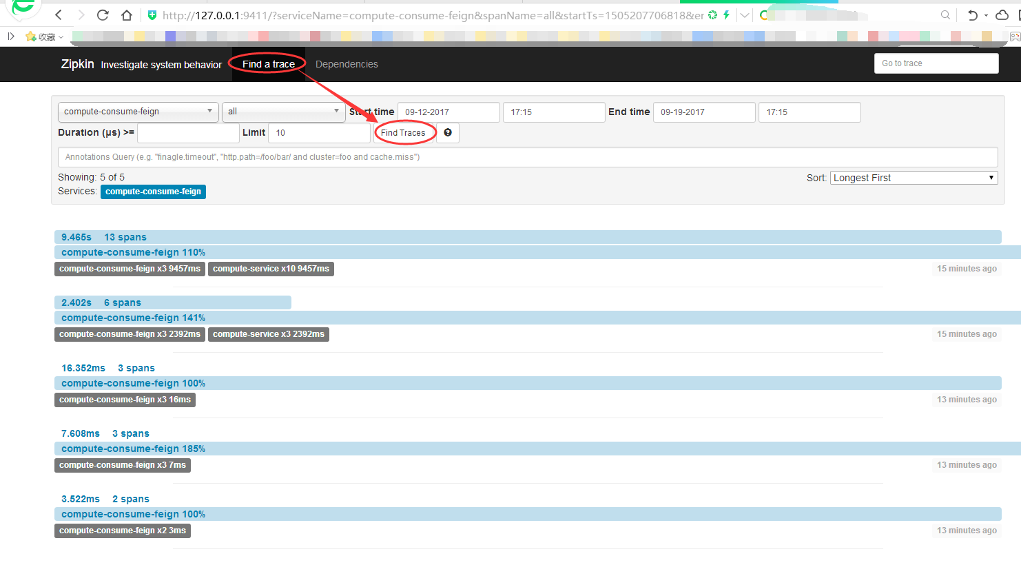The height and width of the screenshot is (576, 1021).
Task: Open the 16.352ms 3 spans trace
Action: pyautogui.click(x=108, y=368)
